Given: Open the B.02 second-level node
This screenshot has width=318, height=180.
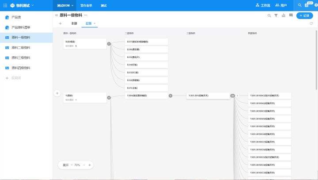Looking at the screenshot, I should point(147,80).
